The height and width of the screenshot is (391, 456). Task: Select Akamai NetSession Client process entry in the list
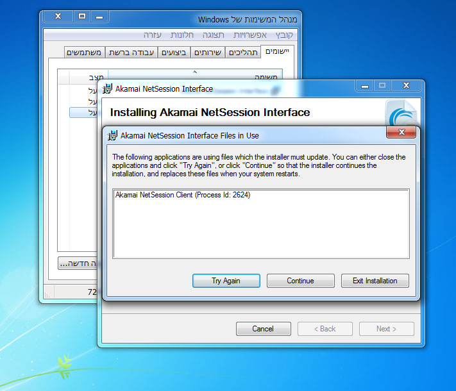(x=183, y=195)
